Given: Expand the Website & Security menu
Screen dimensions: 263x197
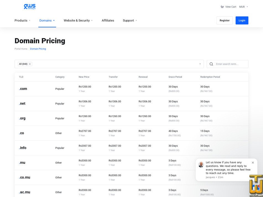Looking at the screenshot, I should [78, 20].
